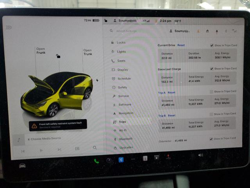This screenshot has height=188, width=250.
Task: Tap the warning triangle on fault alert
Action: (34, 126)
